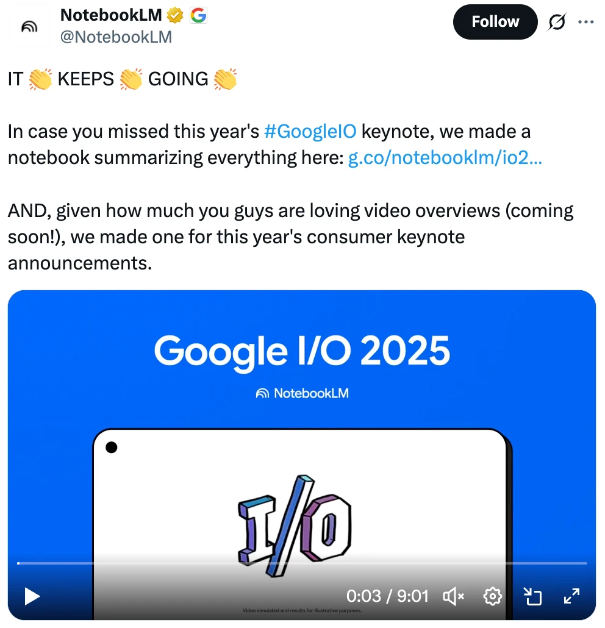Follow the NotebookLM account
Screen dimensions: 605x628
click(495, 21)
